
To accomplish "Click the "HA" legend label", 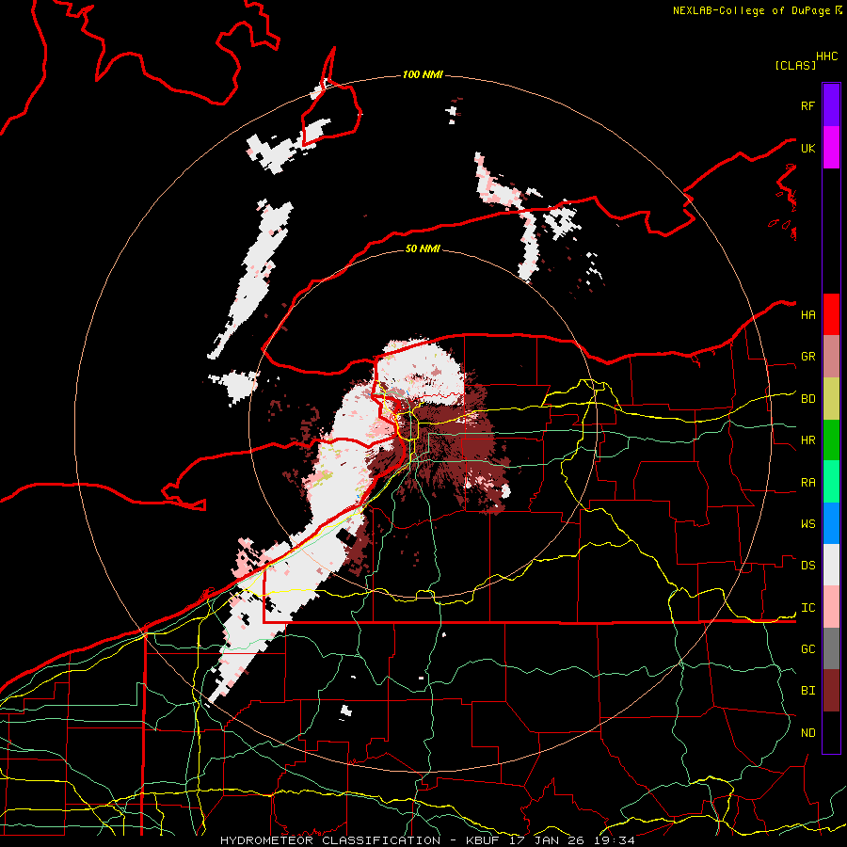I will click(x=808, y=315).
